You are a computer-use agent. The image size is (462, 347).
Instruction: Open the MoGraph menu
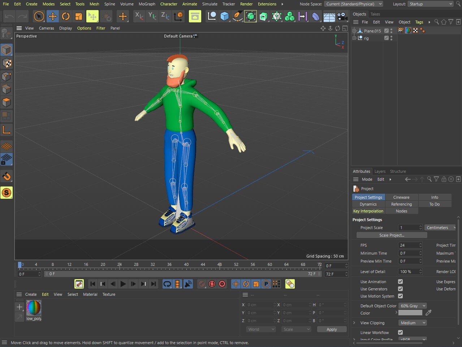(x=147, y=4)
